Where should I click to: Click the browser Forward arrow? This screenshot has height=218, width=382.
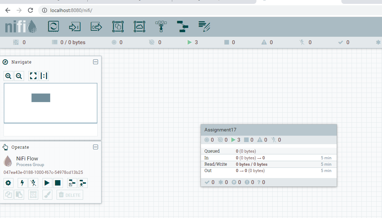point(19,10)
